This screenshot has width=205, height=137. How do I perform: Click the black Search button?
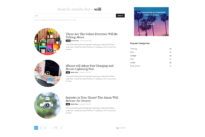point(120,15)
